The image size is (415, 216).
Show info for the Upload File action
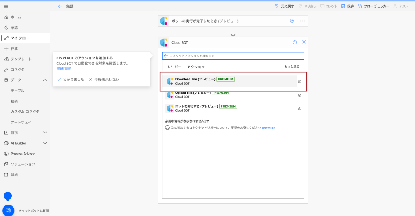pyautogui.click(x=299, y=95)
